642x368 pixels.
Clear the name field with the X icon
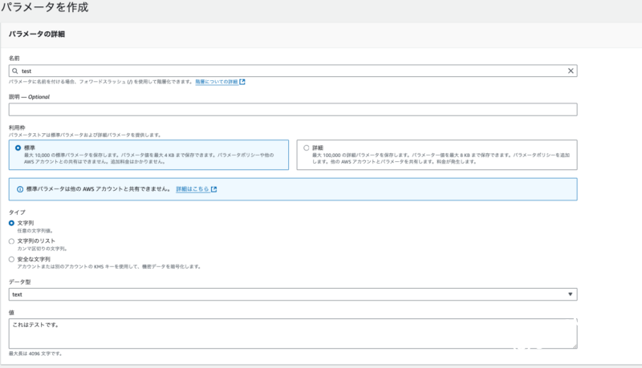571,71
